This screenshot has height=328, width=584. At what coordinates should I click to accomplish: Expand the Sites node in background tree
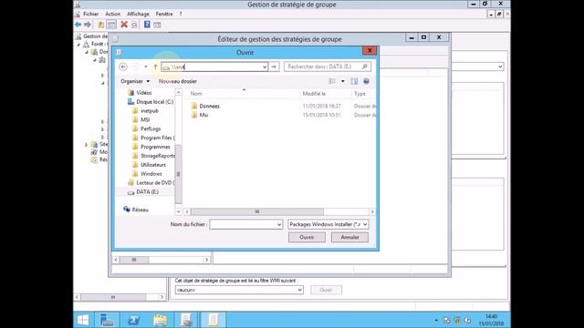(87, 144)
